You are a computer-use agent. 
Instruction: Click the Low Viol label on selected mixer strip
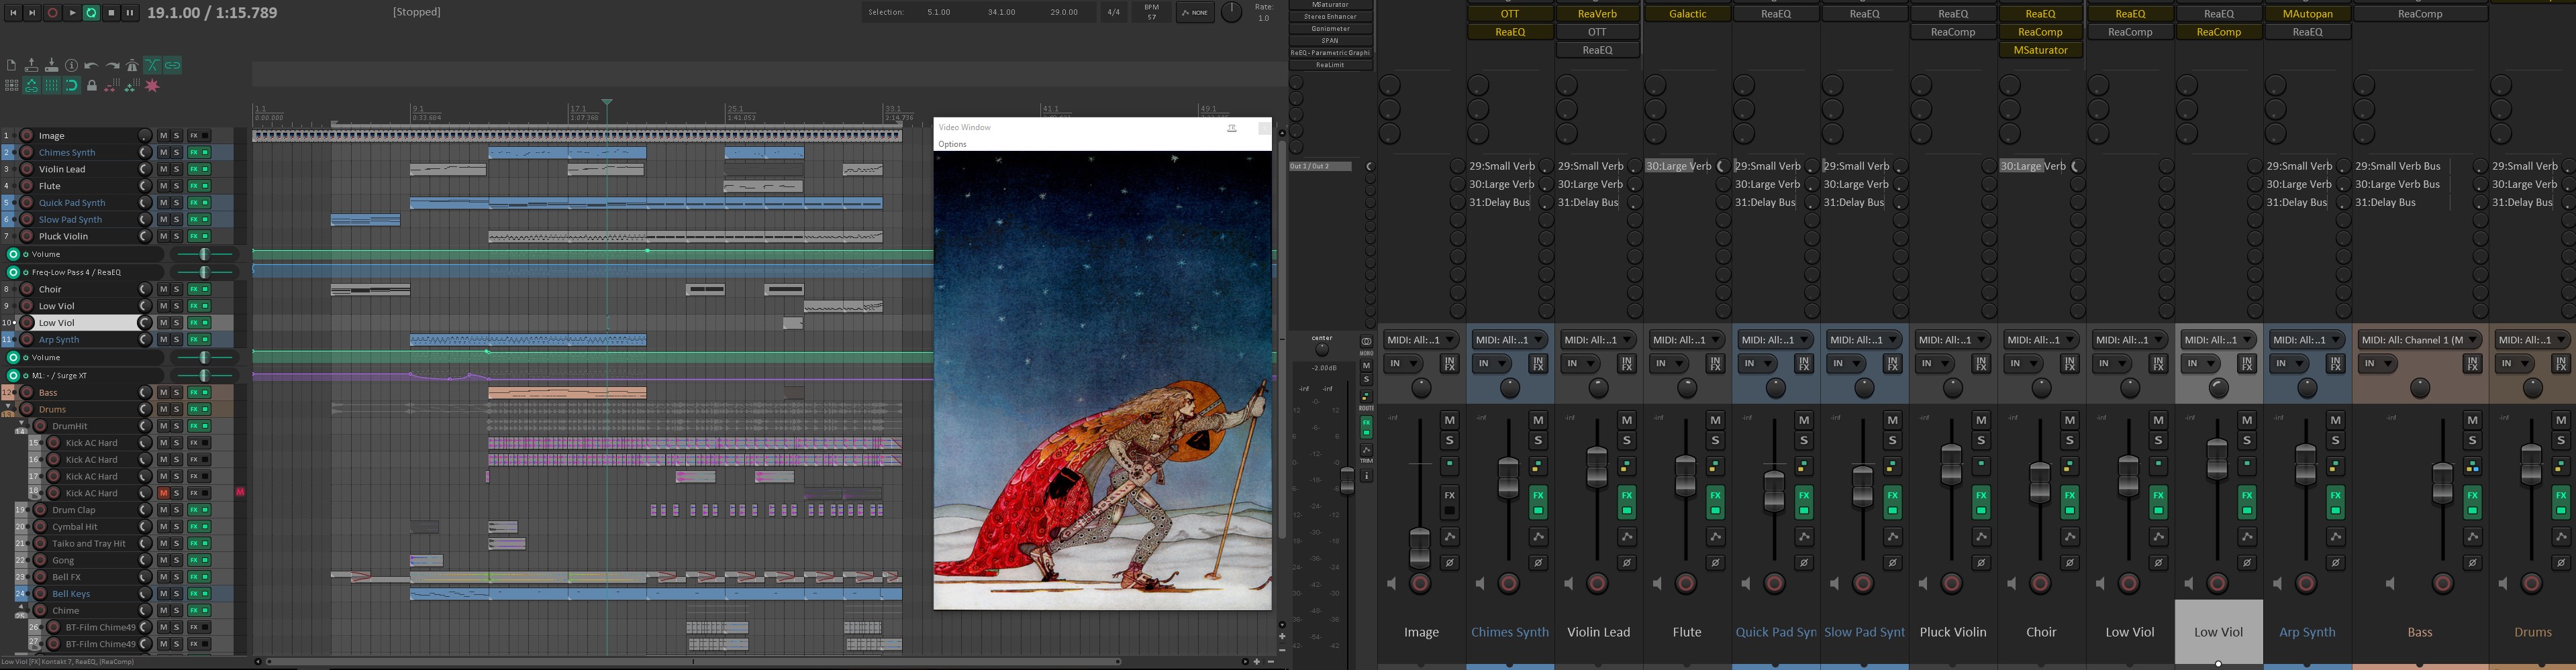[2218, 632]
